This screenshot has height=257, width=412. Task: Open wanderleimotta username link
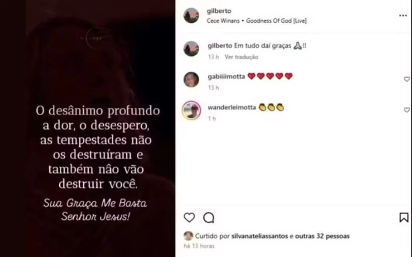pos(232,107)
